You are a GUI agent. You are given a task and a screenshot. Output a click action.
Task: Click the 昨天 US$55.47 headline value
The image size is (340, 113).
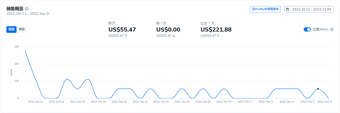122,29
